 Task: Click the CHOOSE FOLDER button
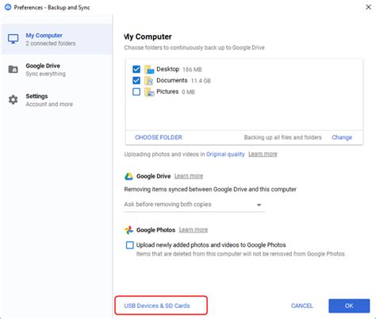tap(159, 137)
